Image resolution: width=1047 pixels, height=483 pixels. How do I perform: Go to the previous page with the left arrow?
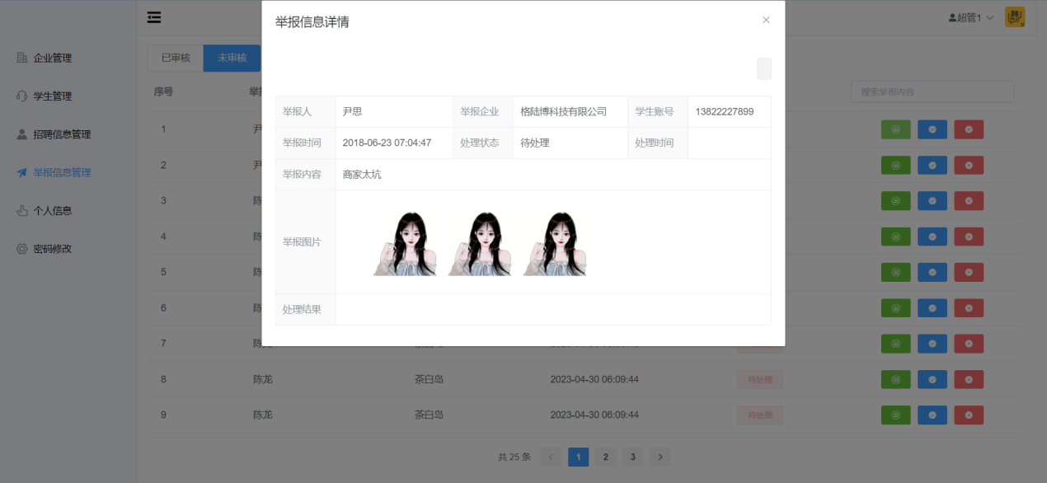click(552, 457)
